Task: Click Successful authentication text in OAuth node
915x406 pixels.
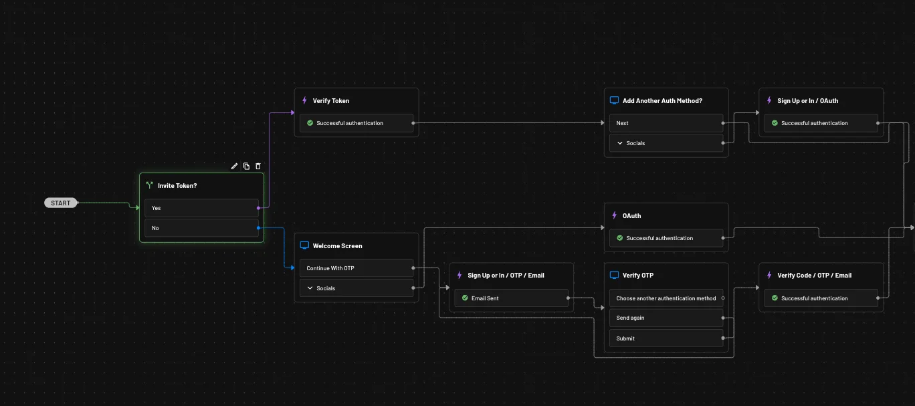Action: click(x=659, y=238)
